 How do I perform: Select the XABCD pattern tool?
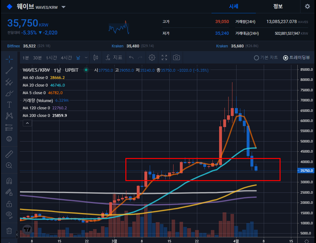9,116
